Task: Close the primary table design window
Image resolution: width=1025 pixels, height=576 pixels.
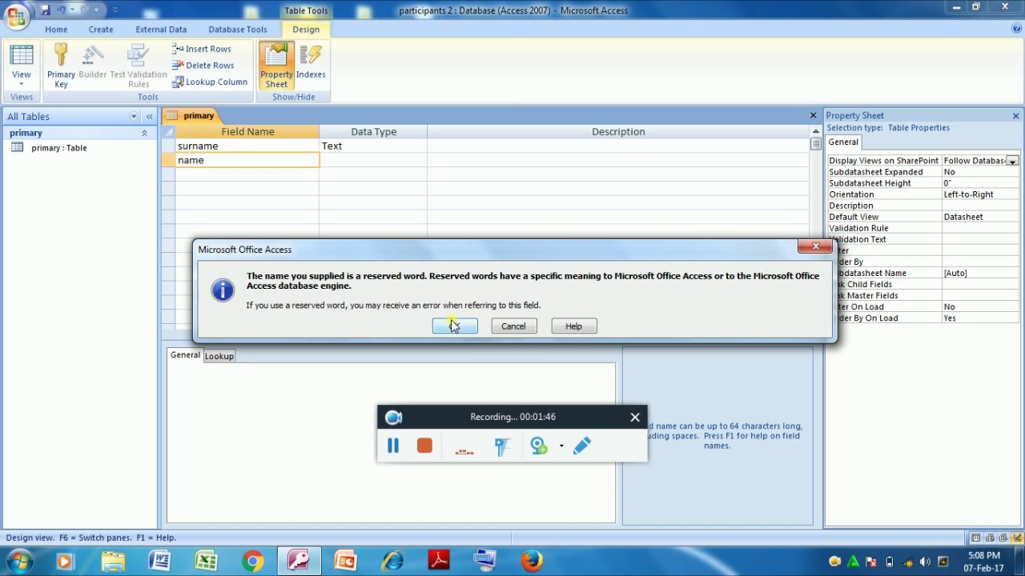Action: pos(813,115)
